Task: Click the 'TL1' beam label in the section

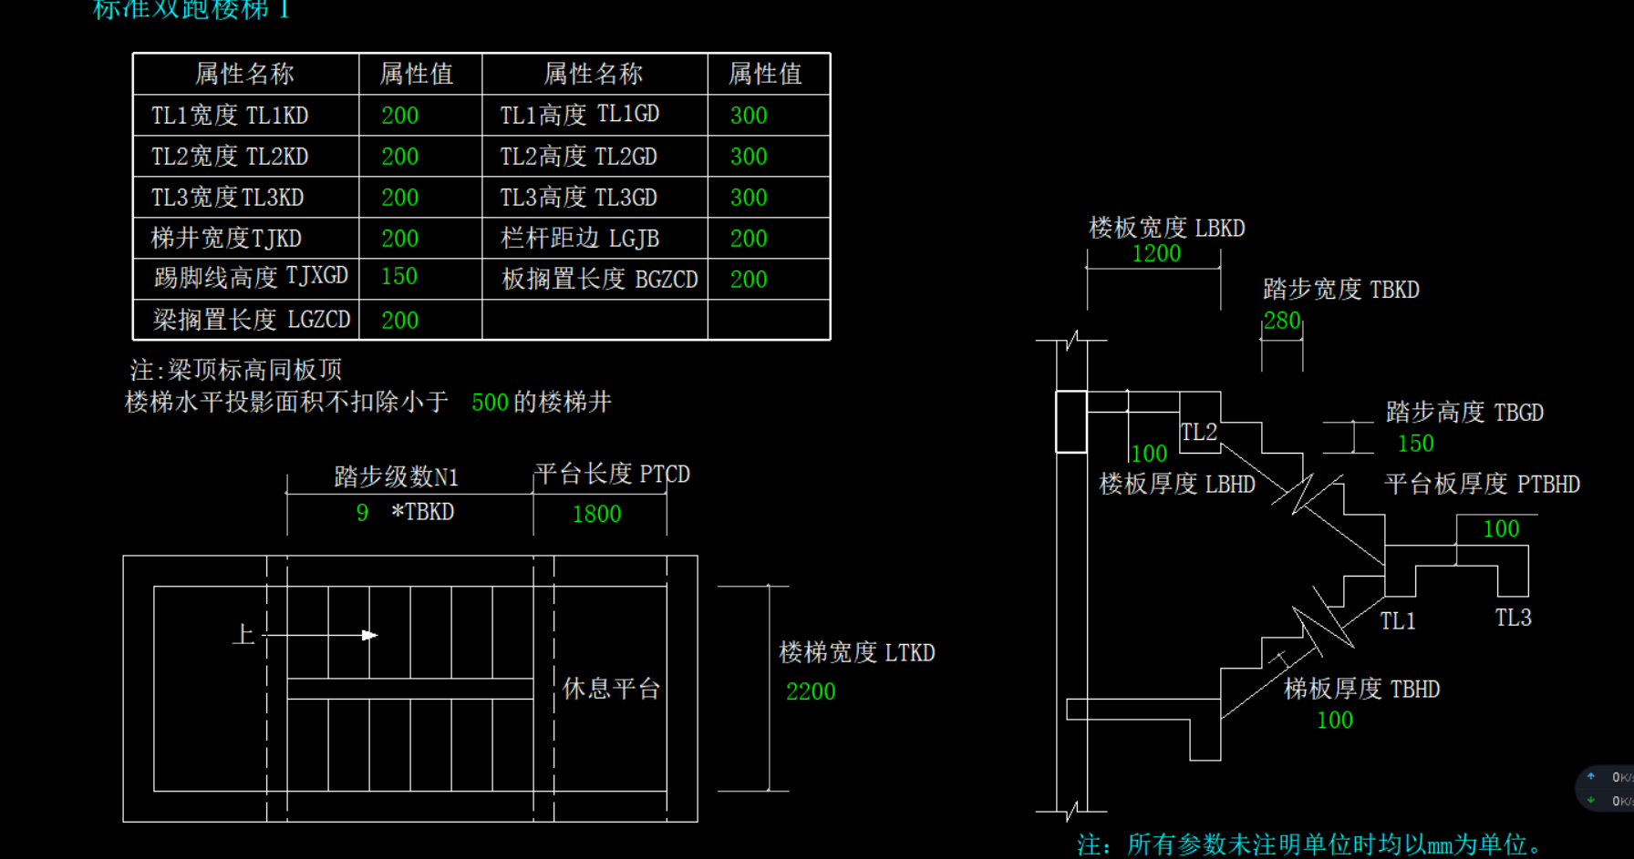Action: coord(1398,621)
